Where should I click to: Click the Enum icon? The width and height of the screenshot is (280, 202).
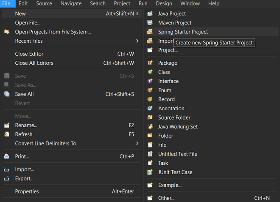(x=150, y=90)
